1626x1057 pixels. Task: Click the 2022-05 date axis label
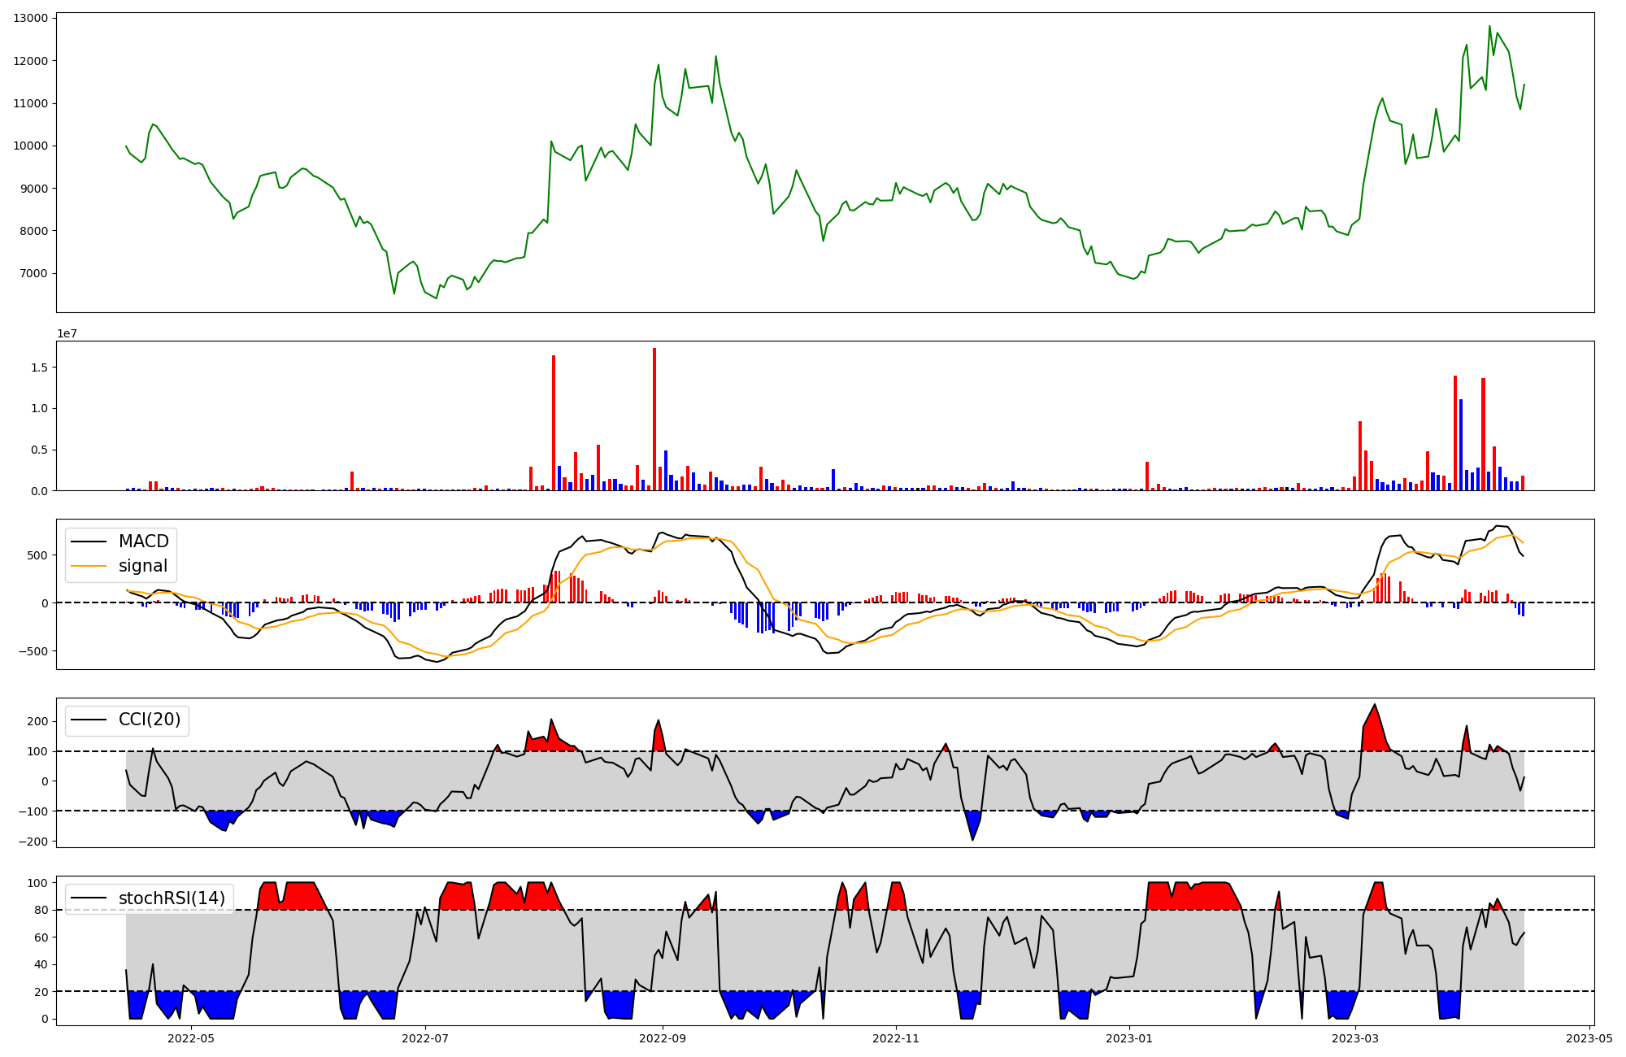[x=191, y=1037]
